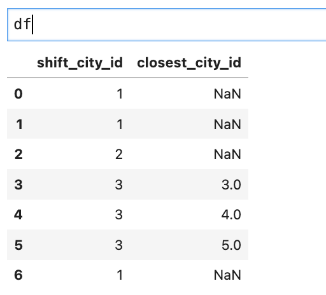The image size is (326, 295).
Task: Click NaN value in row 0
Action: [x=227, y=94]
